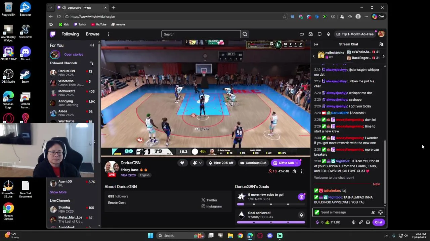430x241 pixels.
Task: Click the sword moderator tools icon
Action: click(x=361, y=222)
